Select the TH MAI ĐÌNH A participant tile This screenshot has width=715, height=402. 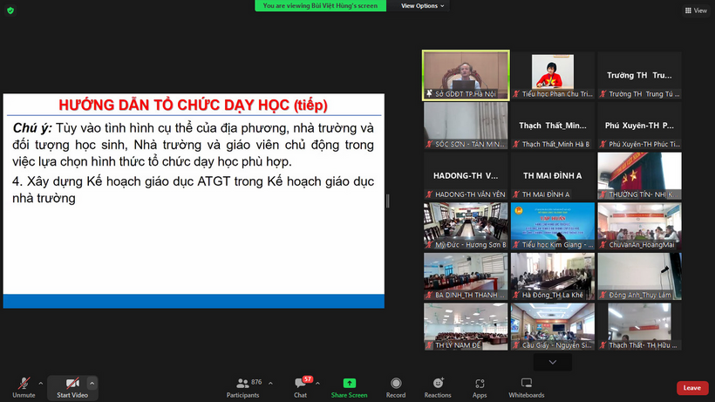pos(552,174)
